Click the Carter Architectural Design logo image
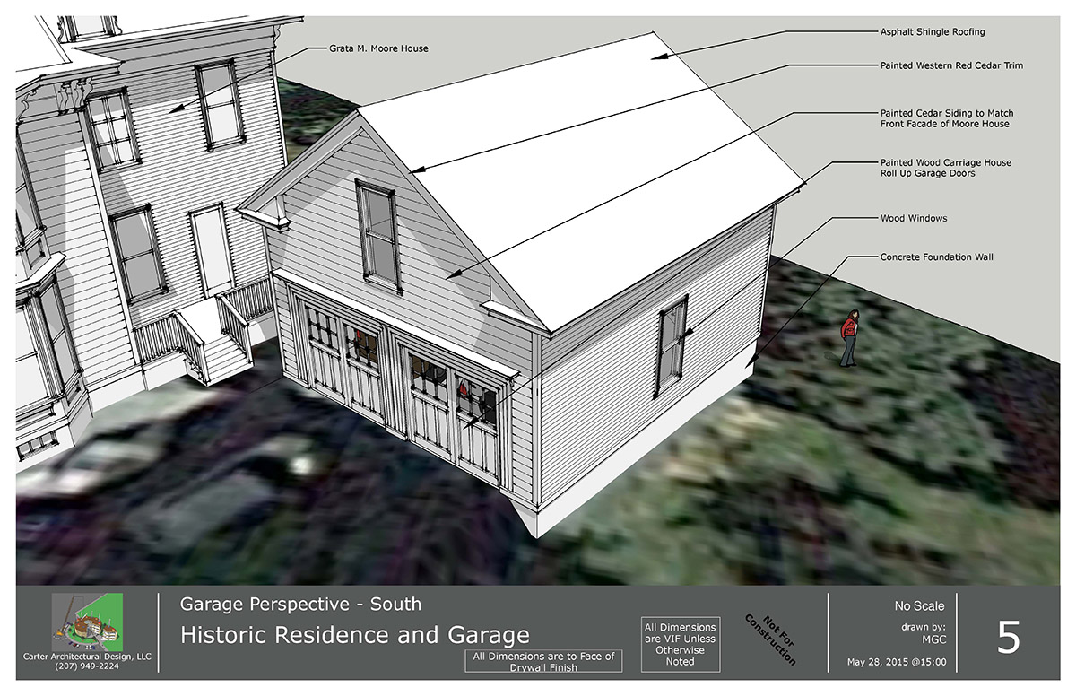The width and height of the screenshot is (1076, 696). pos(88,622)
